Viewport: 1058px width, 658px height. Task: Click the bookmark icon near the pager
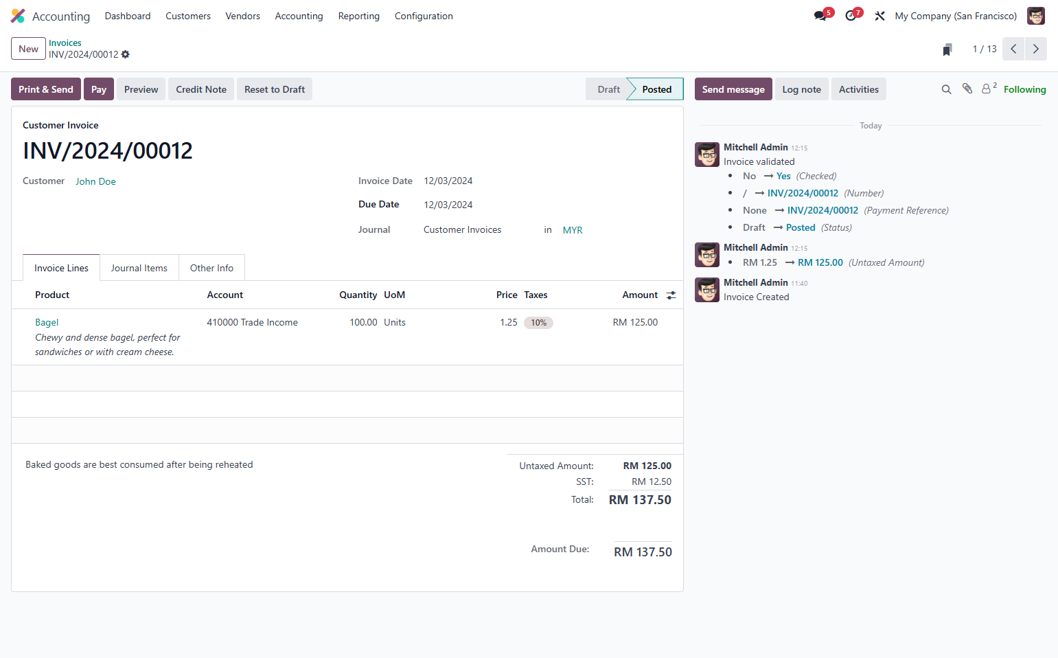tap(947, 49)
